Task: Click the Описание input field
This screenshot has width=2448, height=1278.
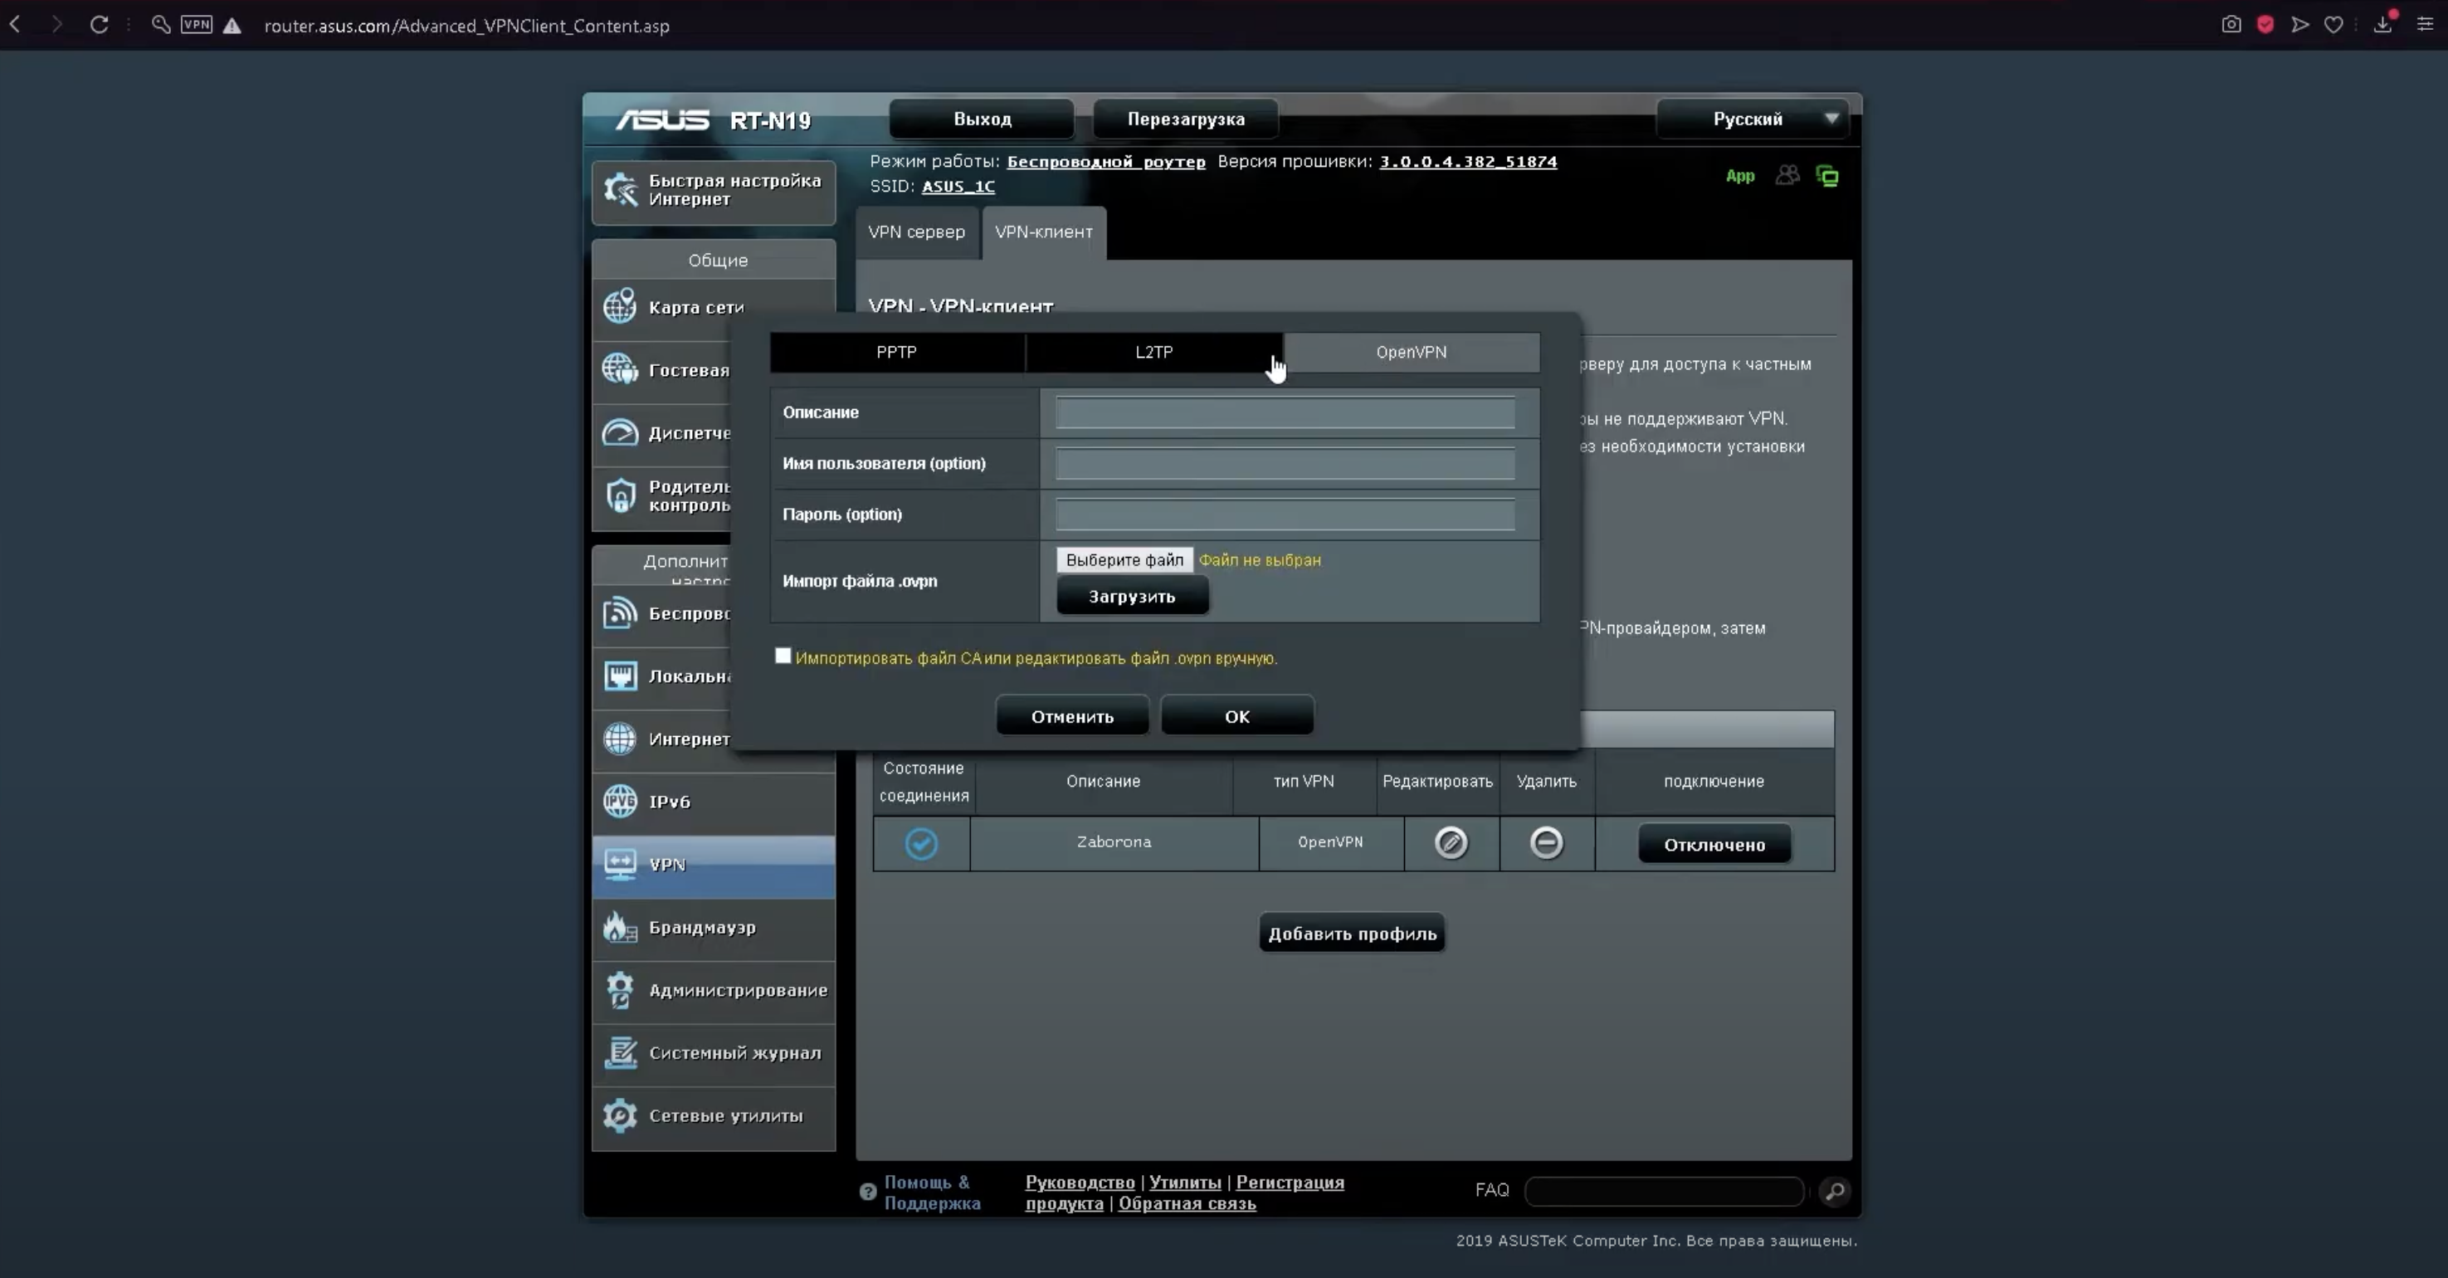Action: (1285, 413)
